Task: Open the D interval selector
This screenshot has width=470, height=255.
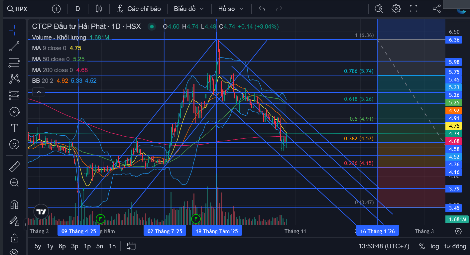Action: tap(77, 9)
